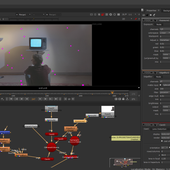The image size is (170, 170).
Task: Toggle the Exposure1 mask checkbox
Action: (160, 54)
